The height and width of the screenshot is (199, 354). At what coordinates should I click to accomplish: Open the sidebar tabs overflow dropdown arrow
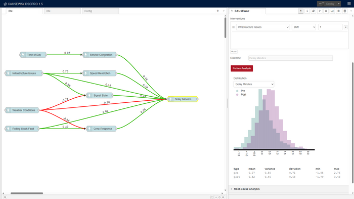pos(351,11)
